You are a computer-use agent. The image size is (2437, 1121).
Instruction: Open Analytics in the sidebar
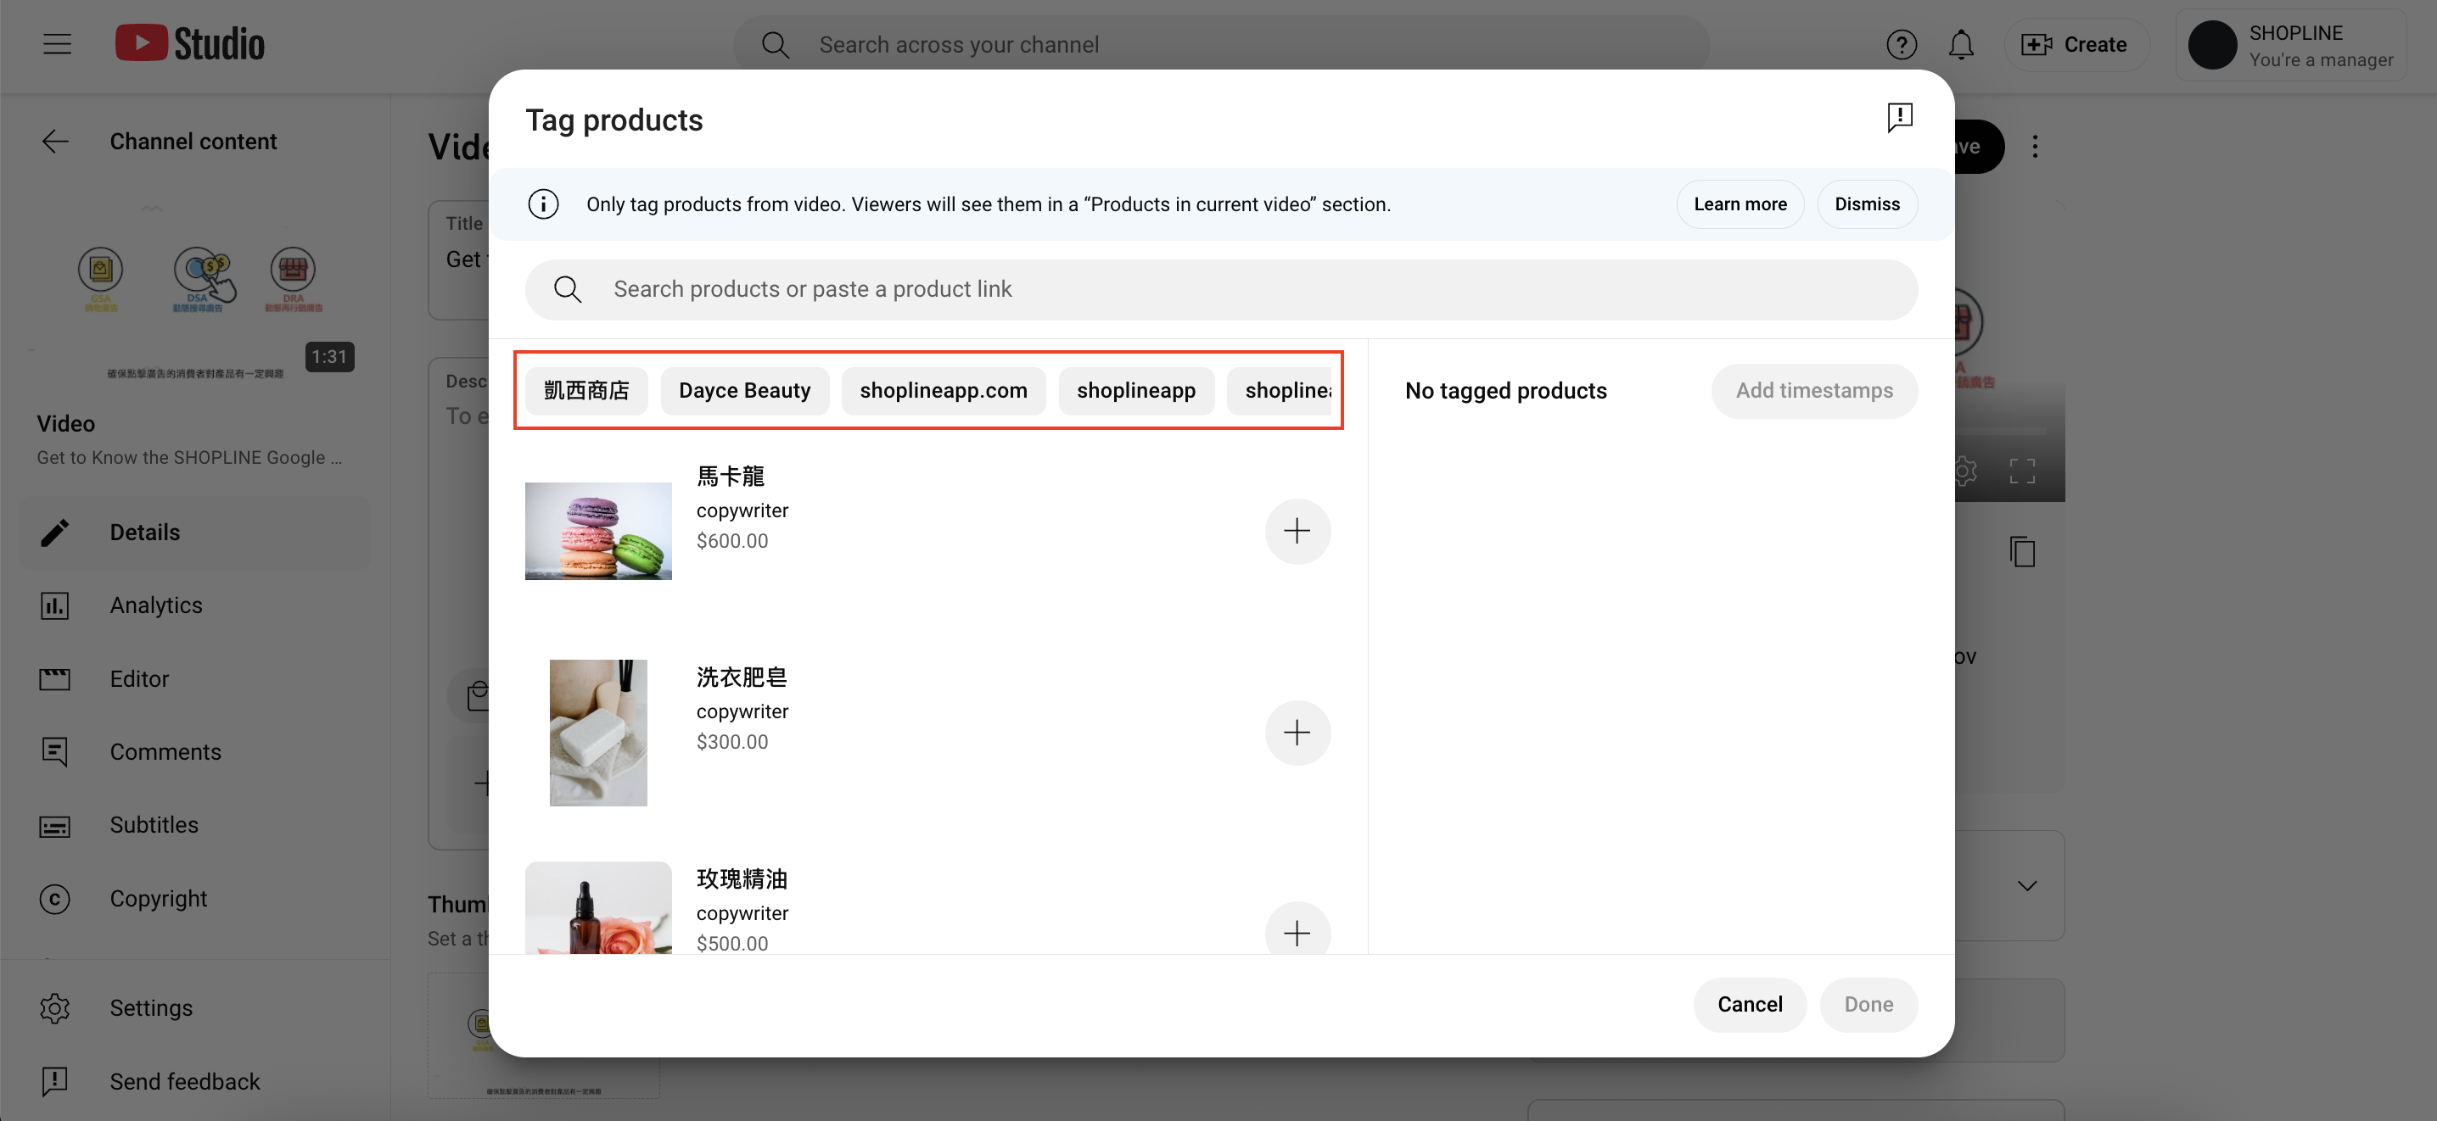[195, 605]
